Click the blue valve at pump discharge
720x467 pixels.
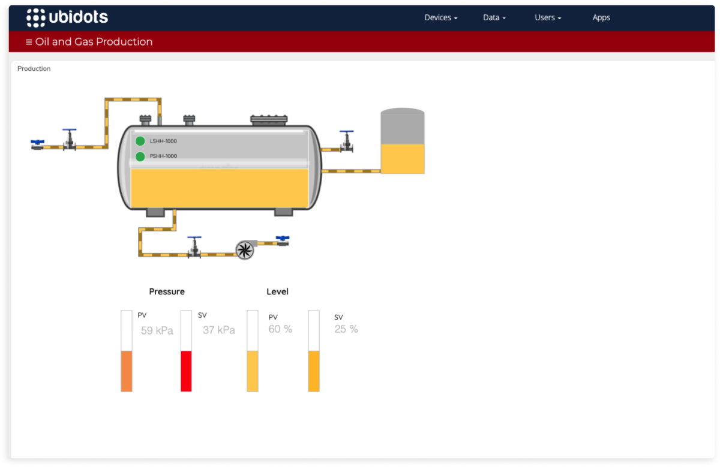[283, 240]
